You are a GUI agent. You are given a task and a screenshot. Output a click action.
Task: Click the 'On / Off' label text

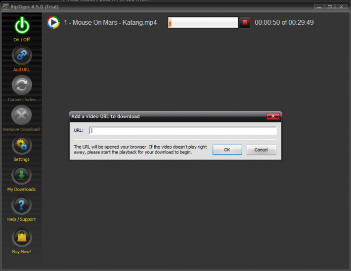coord(22,39)
